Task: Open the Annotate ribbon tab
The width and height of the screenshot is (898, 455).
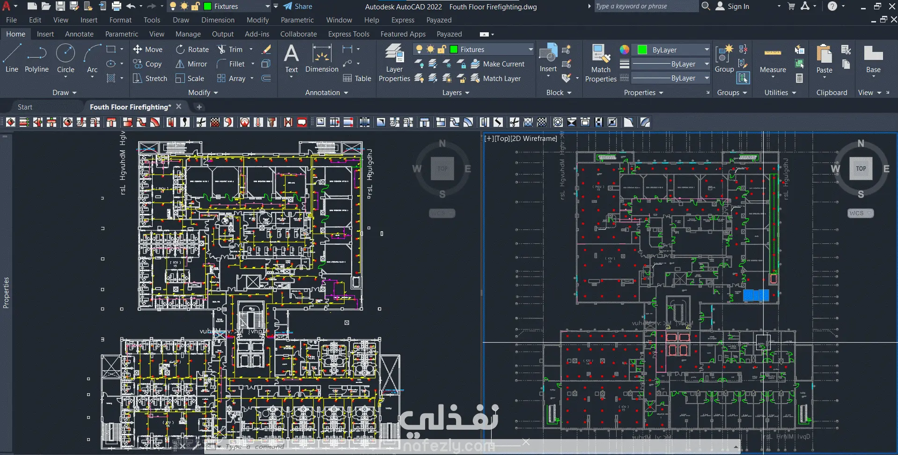Action: pos(79,34)
